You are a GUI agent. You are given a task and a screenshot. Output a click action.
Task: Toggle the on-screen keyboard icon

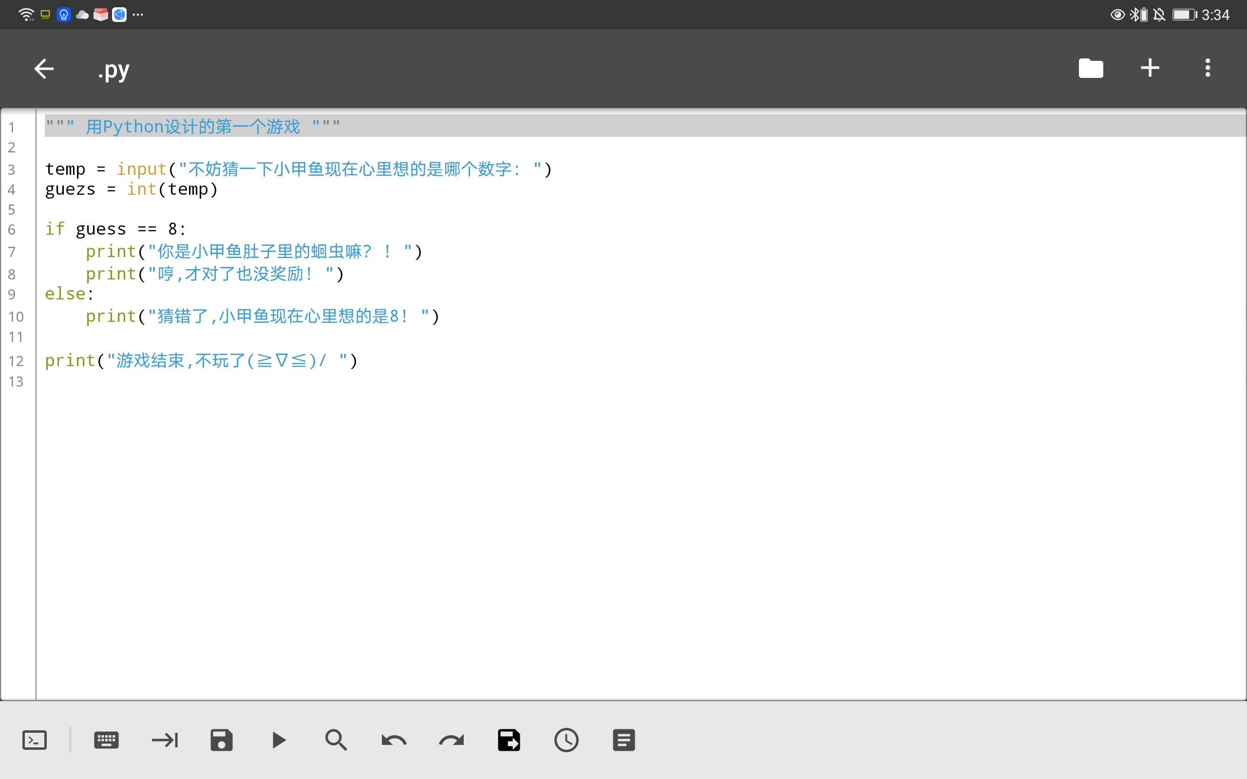(107, 741)
